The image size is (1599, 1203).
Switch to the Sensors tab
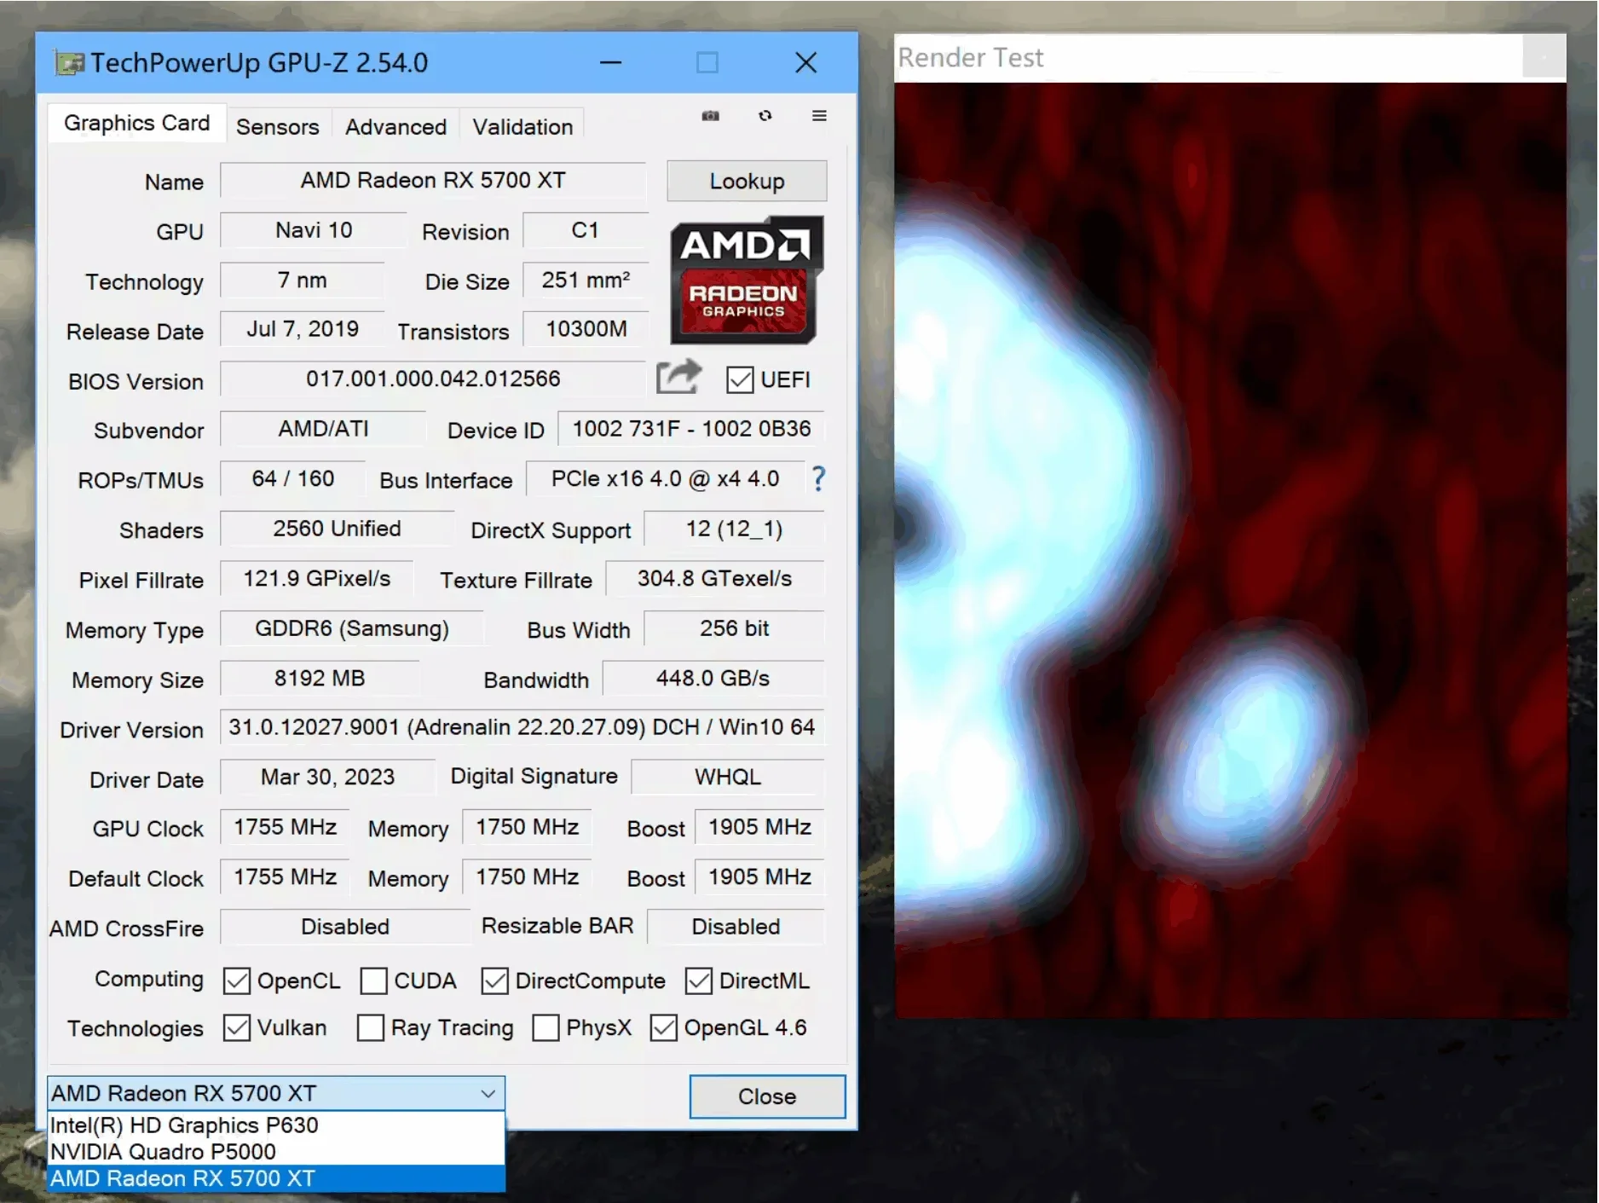pyautogui.click(x=277, y=127)
